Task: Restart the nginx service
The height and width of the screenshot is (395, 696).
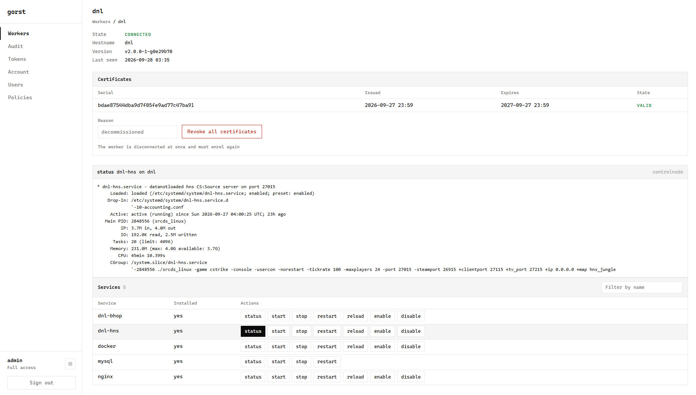Action: point(327,377)
